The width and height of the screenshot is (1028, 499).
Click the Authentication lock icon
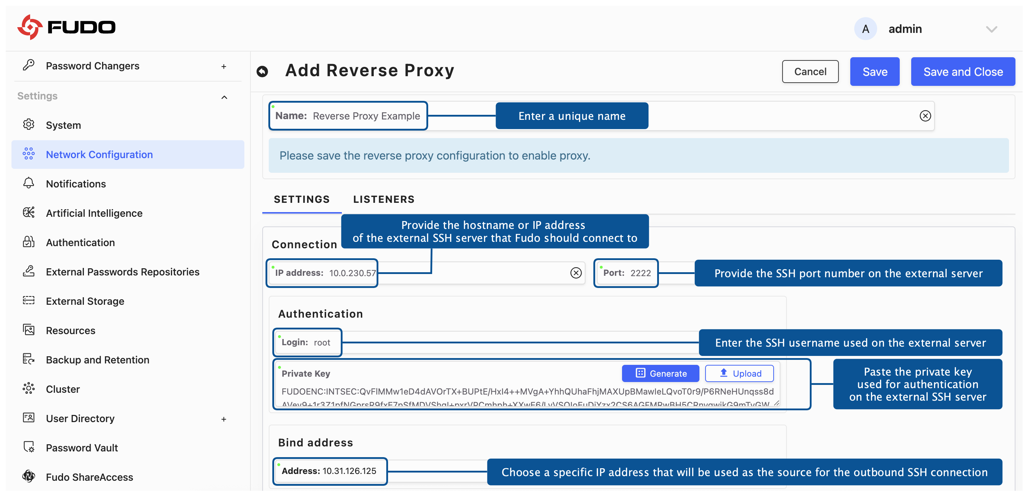[x=29, y=242]
